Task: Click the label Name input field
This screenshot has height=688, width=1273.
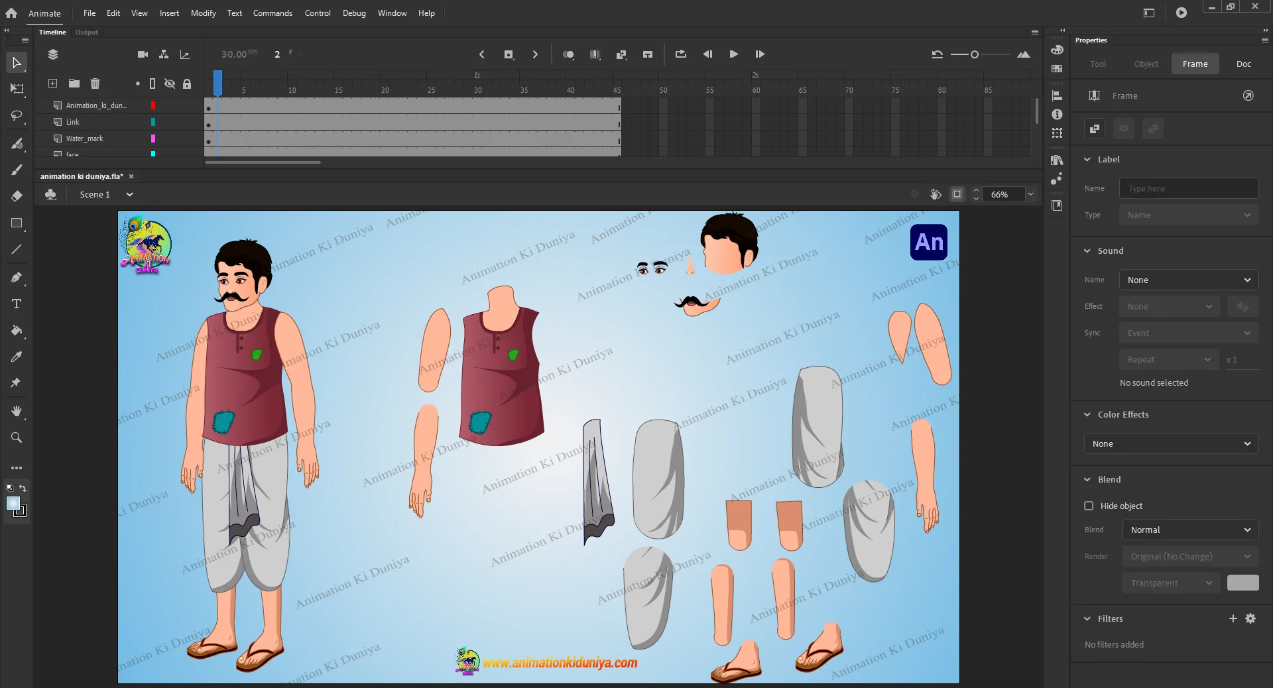Action: [x=1188, y=188]
